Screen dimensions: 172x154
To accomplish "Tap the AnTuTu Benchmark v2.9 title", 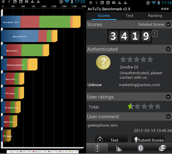I will (109, 9).
